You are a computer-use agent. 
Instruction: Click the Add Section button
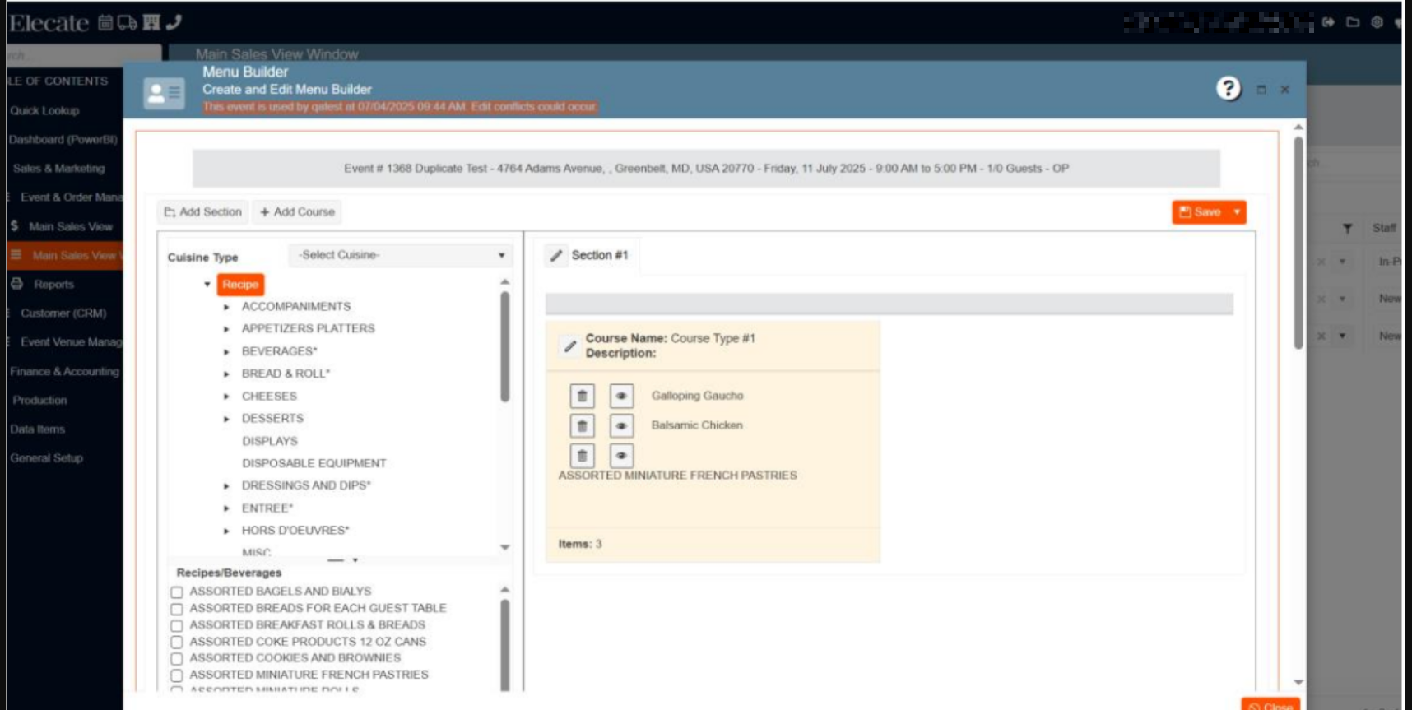tap(202, 212)
